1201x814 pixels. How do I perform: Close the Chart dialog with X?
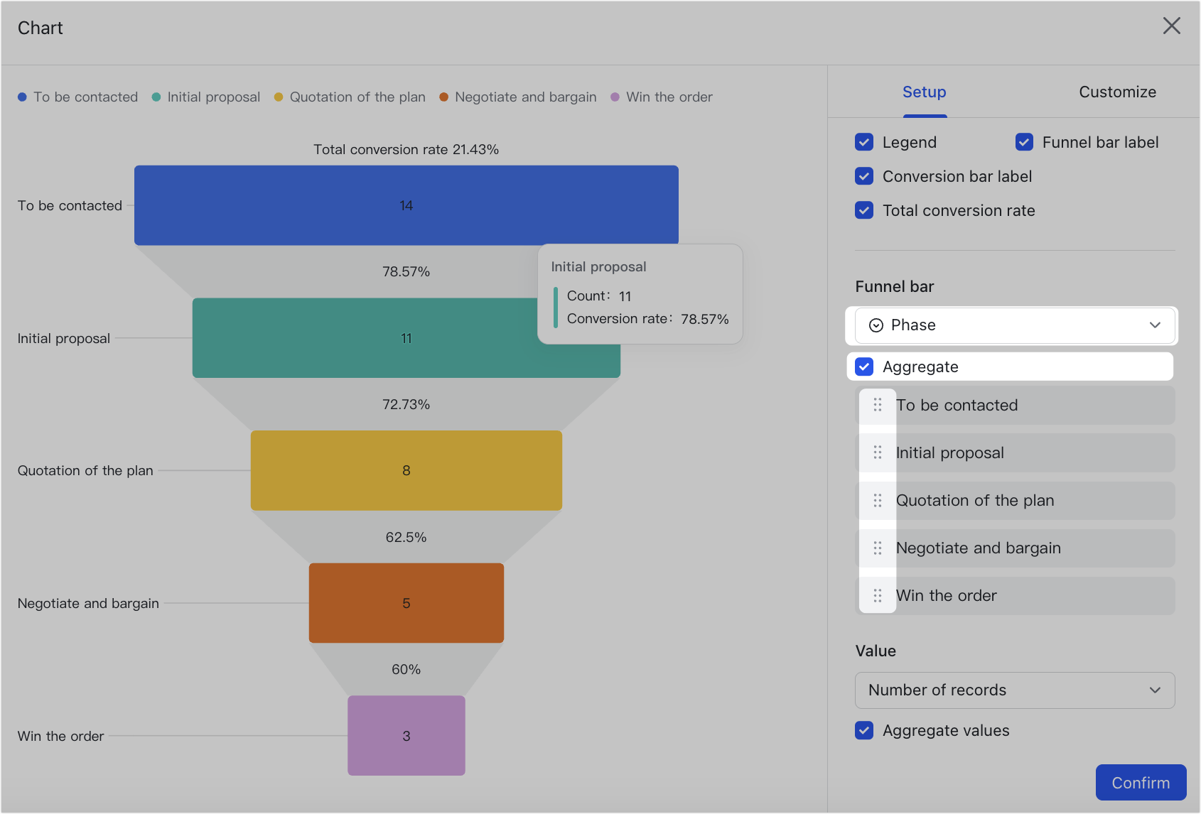tap(1172, 26)
